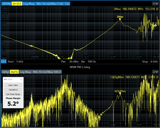160x128 pixels.
Task: Click Start 5 kHz frequency field
Action: coord(15,62)
